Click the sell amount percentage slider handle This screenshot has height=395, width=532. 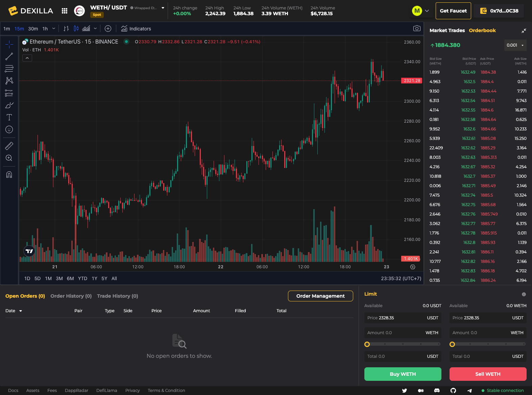click(452, 344)
